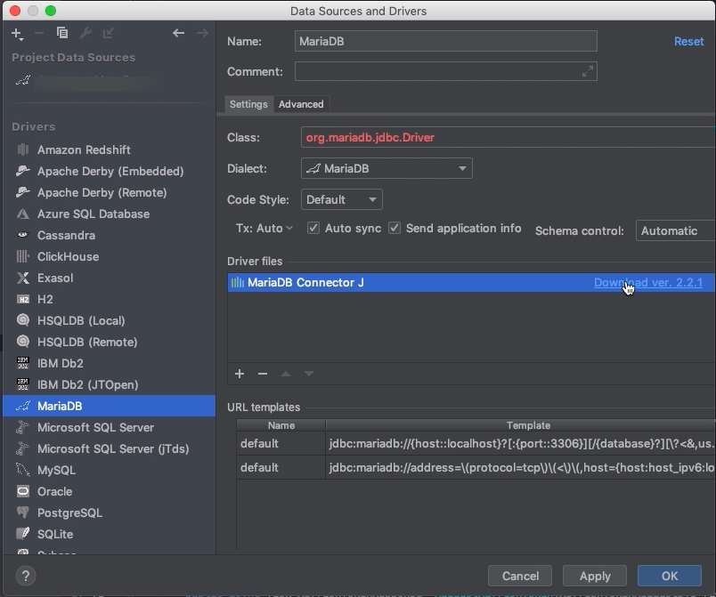
Task: Add a driver file with plus button
Action: click(x=240, y=374)
